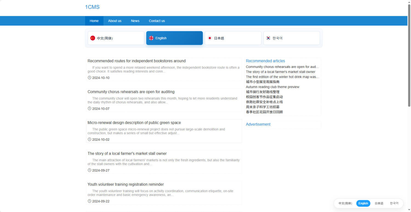The height and width of the screenshot is (212, 411).
Task: Open sidebar link 'The story of a local farmer's market stall owner'
Action: tap(281, 72)
